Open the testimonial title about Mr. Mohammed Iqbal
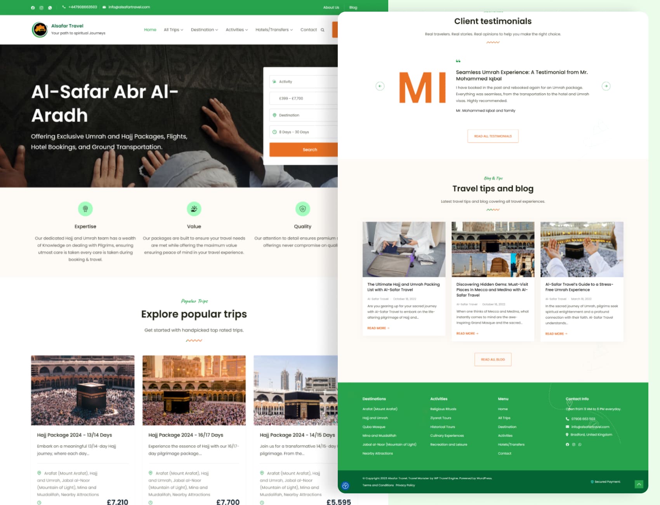Image resolution: width=660 pixels, height=505 pixels. pyautogui.click(x=522, y=75)
